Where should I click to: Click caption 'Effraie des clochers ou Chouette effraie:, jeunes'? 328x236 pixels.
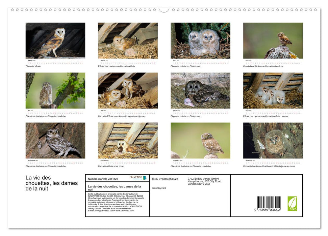[266, 116]
